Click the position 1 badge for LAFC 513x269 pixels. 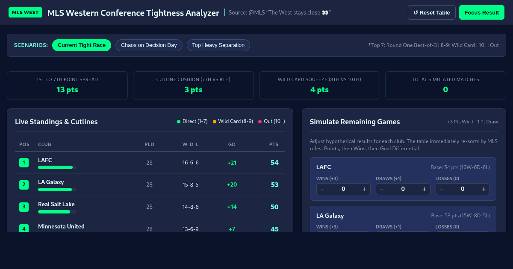pyautogui.click(x=24, y=163)
